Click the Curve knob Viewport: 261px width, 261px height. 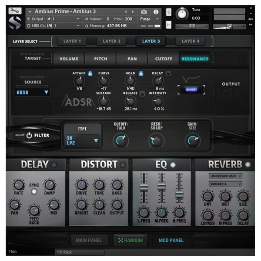104,81
